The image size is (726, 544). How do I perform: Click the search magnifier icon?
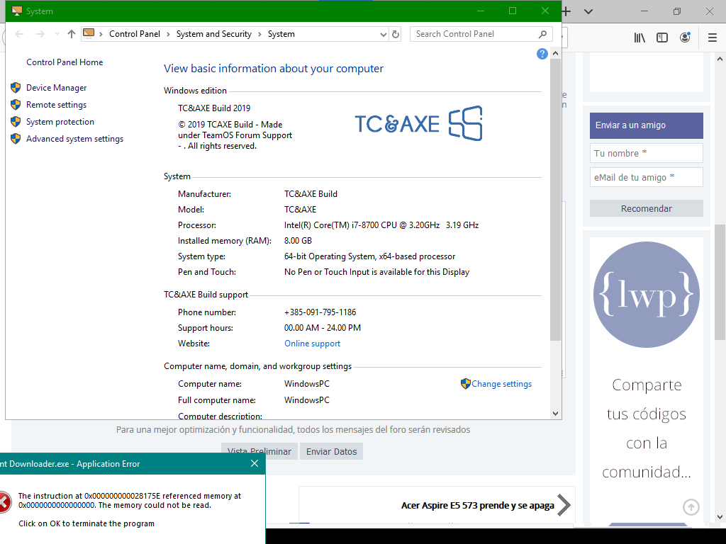pyautogui.click(x=542, y=34)
